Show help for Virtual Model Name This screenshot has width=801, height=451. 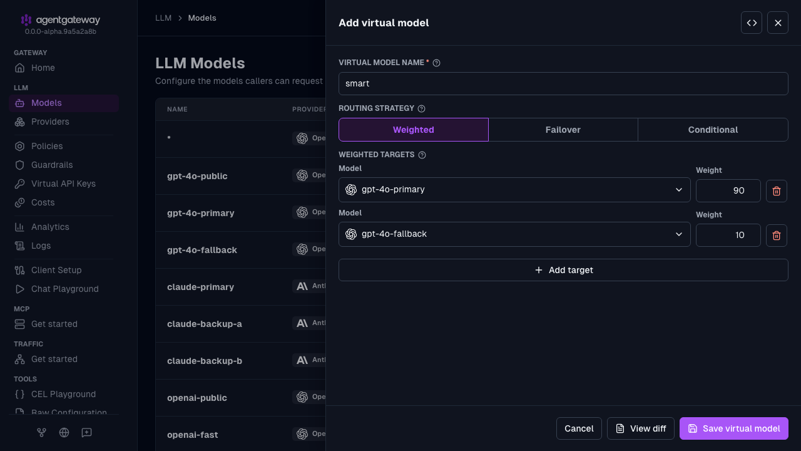pyautogui.click(x=437, y=63)
